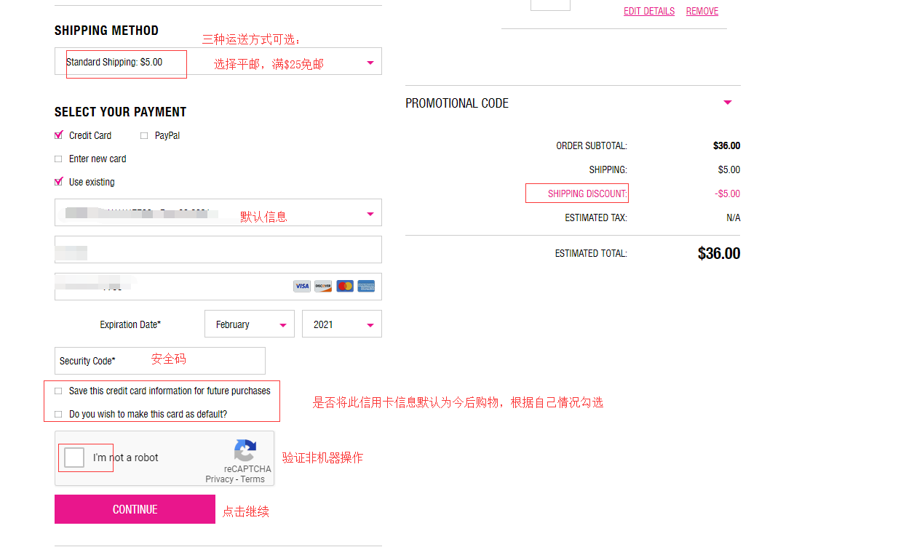Open the saved card selection dropdown
This screenshot has width=906, height=547.
[x=218, y=213]
